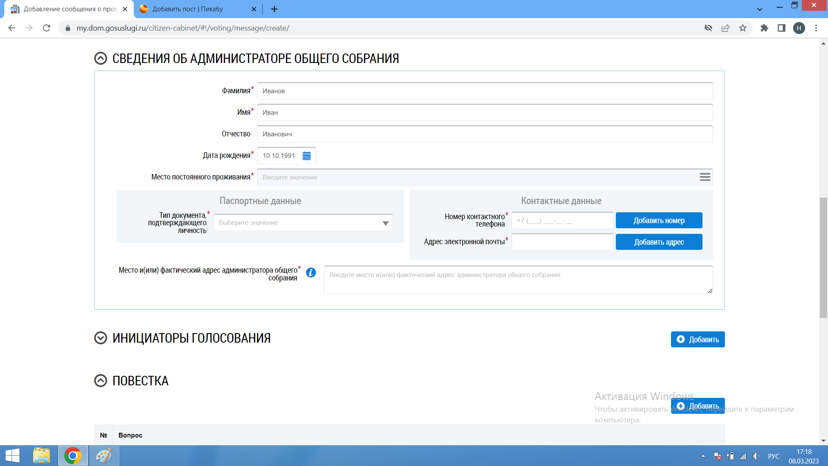The image size is (828, 466).
Task: Close the Добавление сообщения tab
Action: coord(125,9)
